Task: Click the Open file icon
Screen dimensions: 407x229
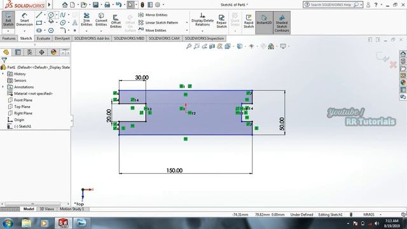Action: [x=83, y=4]
